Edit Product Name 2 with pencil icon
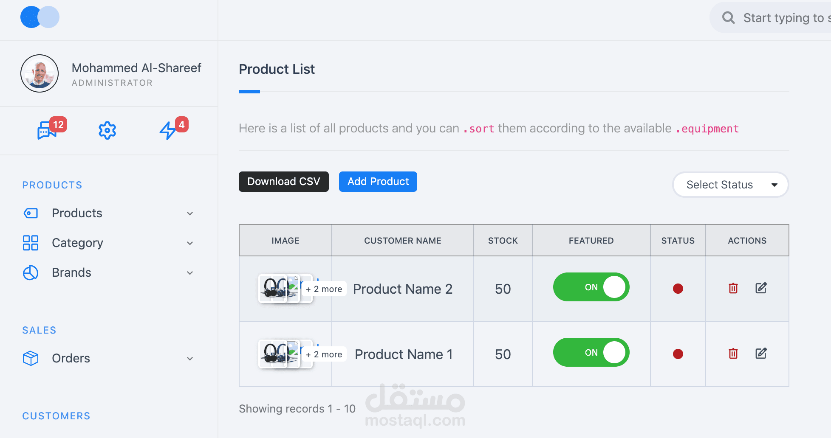The height and width of the screenshot is (438, 831). (x=761, y=288)
